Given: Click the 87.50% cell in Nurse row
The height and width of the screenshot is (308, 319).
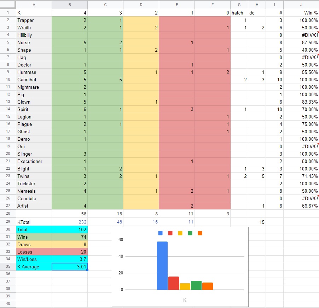Looking at the screenshot, I should pyautogui.click(x=301, y=42).
